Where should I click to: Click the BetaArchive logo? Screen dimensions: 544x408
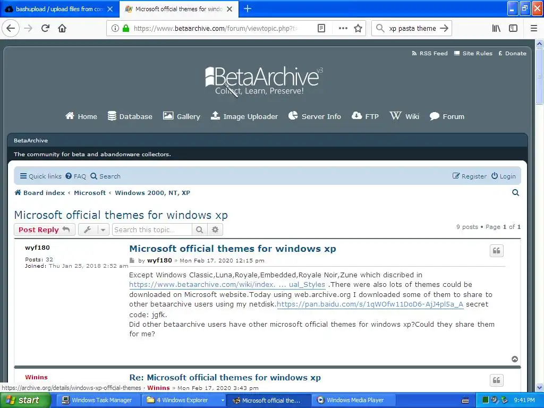[263, 81]
